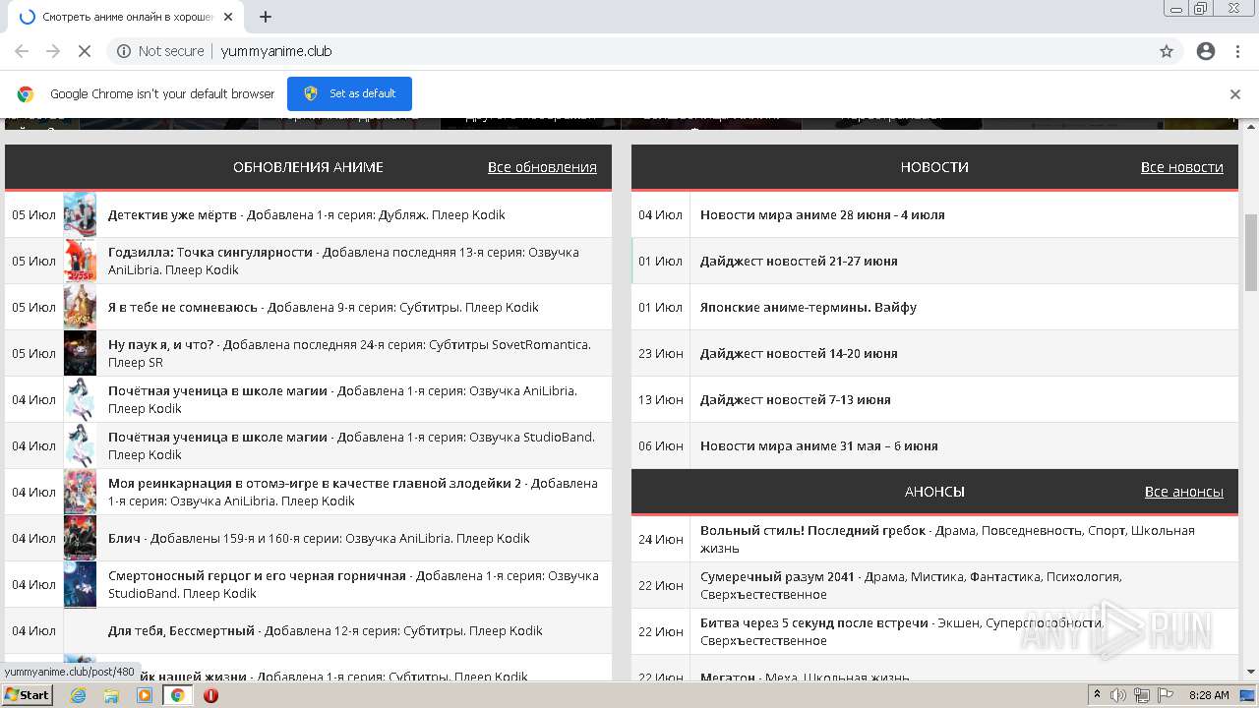Stop loading the page
1259x708 pixels.
point(84,51)
